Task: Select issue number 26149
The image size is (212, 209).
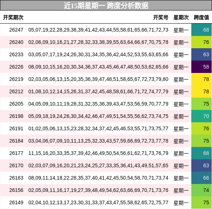Action: (16, 202)
